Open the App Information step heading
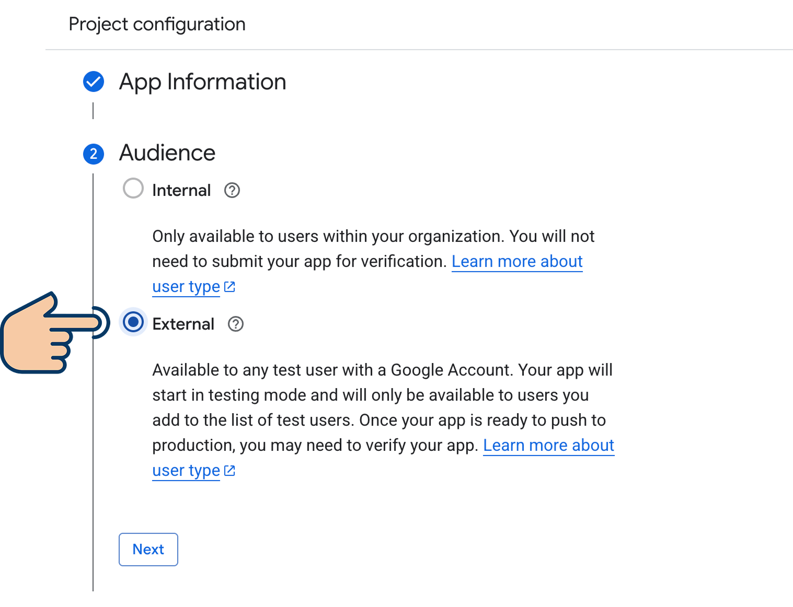This screenshot has width=793, height=607. [x=203, y=82]
